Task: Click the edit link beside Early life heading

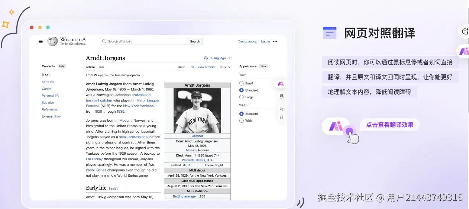Action: 113,189
